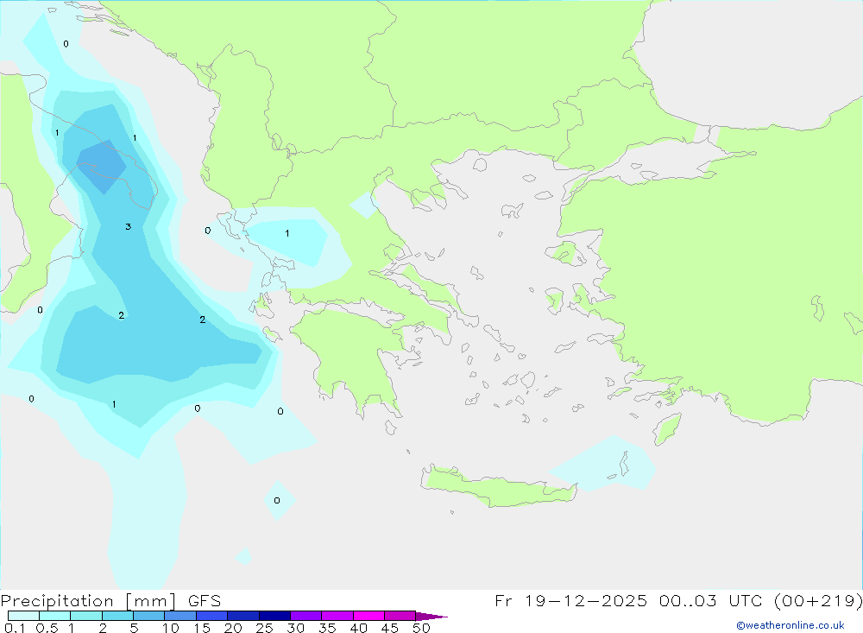
Task: Click the '3' contour value label on map
Action: [129, 226]
